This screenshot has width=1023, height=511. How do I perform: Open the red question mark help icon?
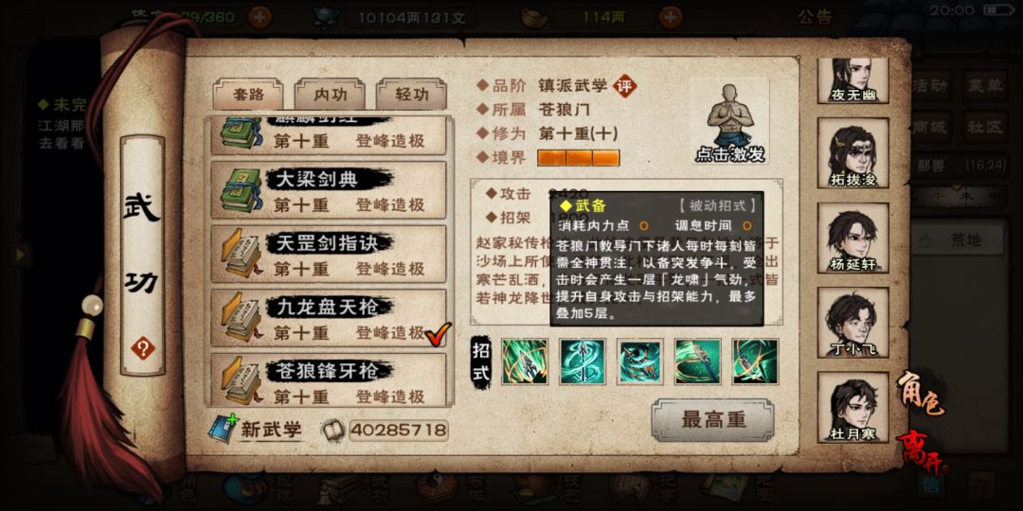pyautogui.click(x=143, y=348)
